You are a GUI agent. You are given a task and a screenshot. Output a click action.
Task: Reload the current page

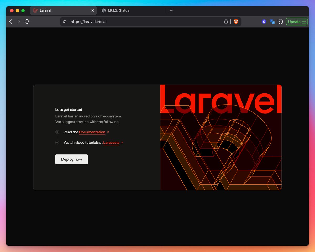(x=27, y=22)
